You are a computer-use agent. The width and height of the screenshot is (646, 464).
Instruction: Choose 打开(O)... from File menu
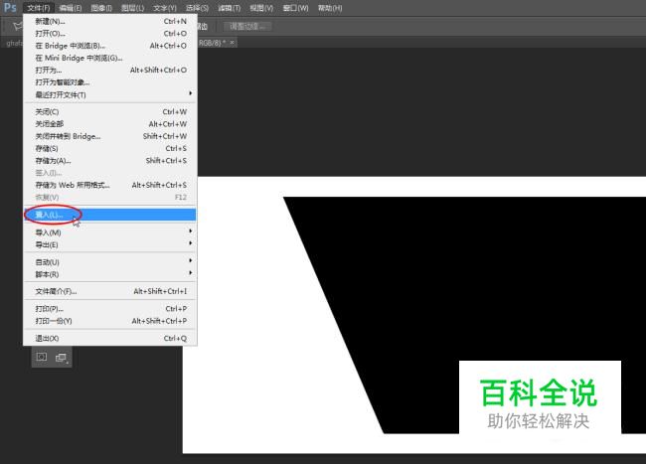pyautogui.click(x=110, y=34)
